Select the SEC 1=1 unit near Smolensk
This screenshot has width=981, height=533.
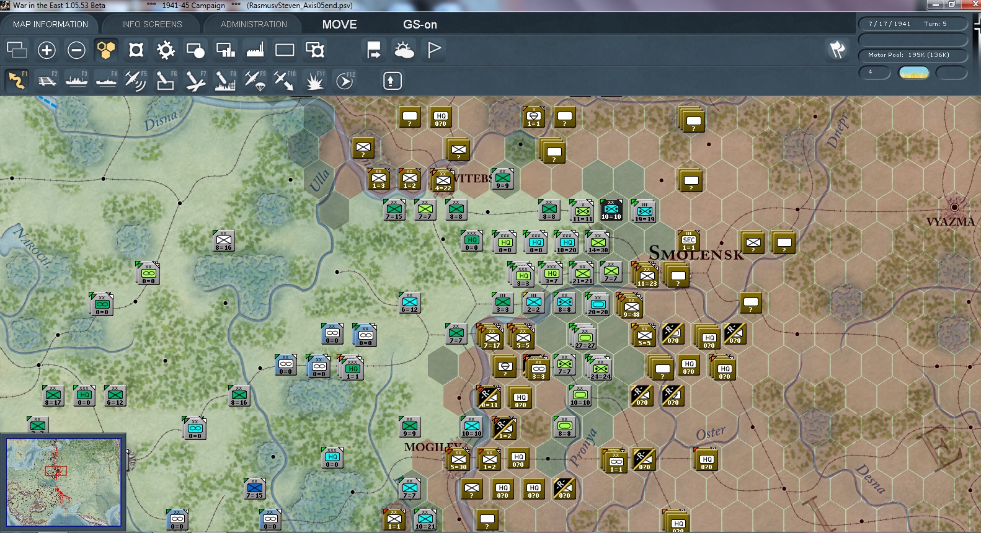(x=688, y=241)
